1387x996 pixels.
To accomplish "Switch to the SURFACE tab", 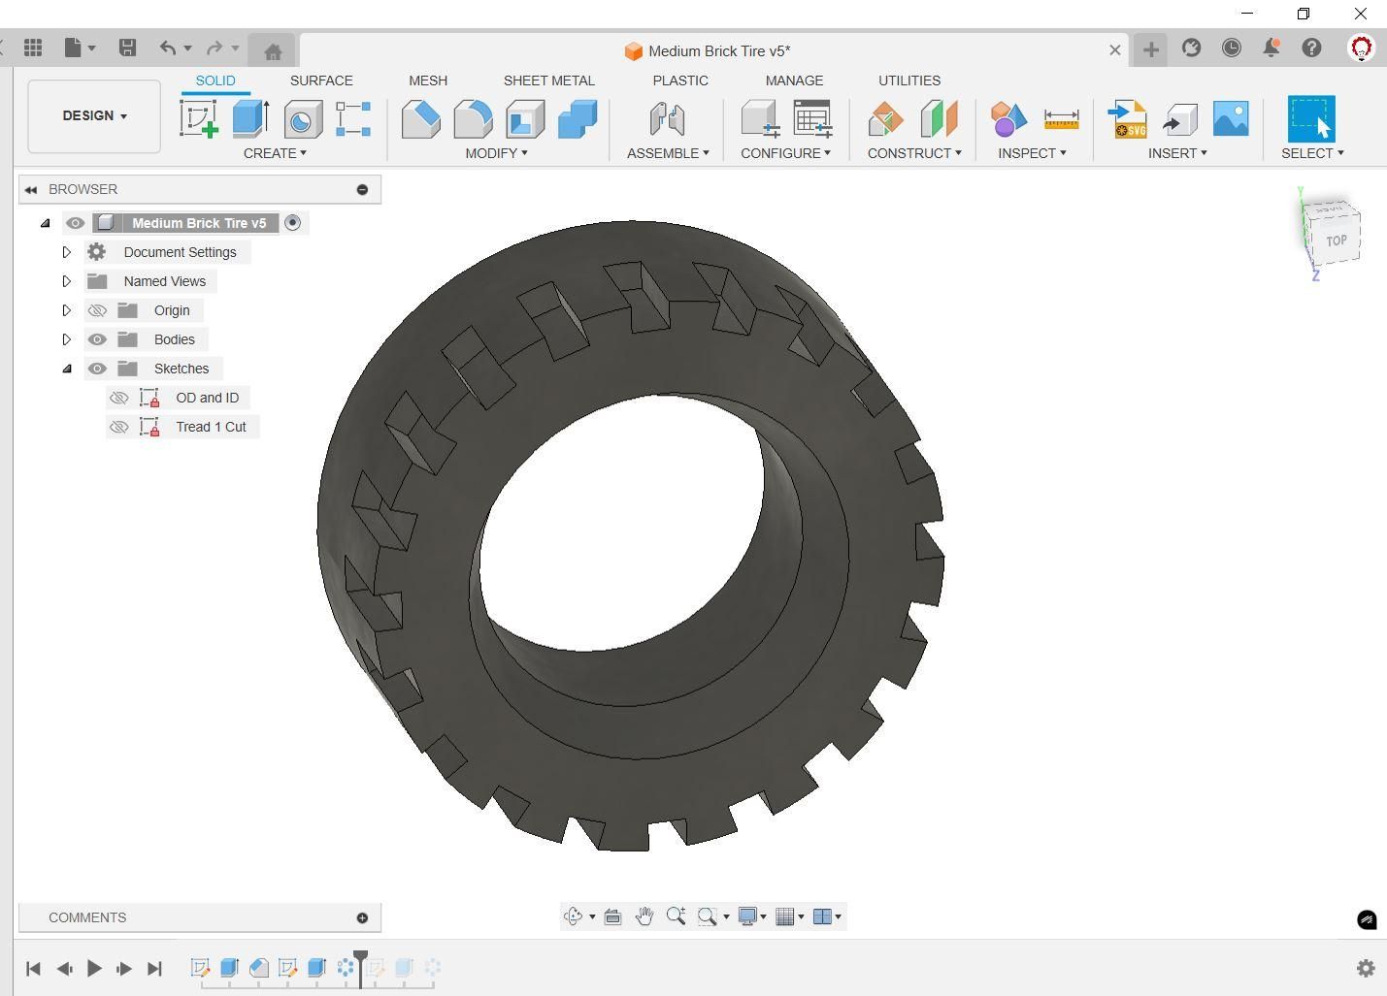I will coord(321,80).
